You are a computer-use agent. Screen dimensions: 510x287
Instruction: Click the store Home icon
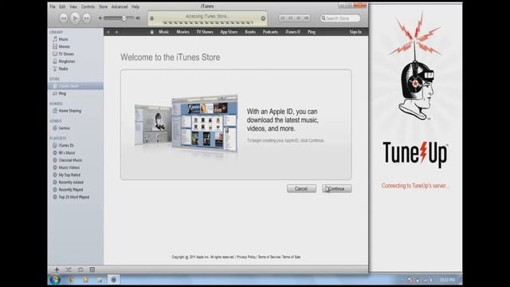click(x=152, y=32)
